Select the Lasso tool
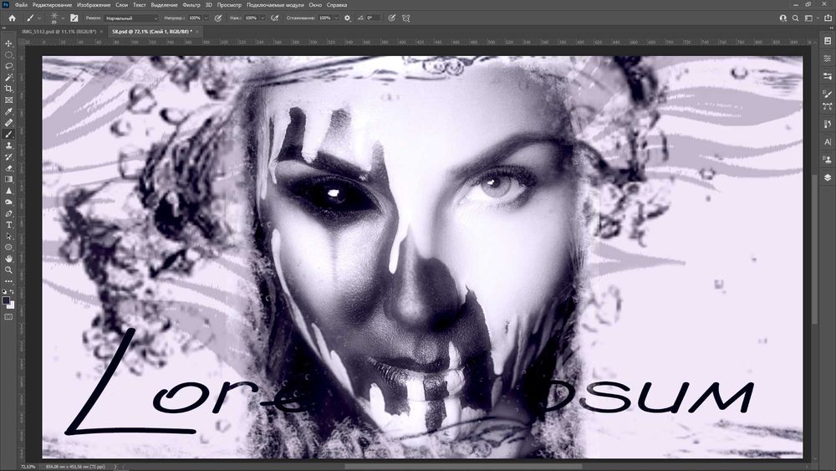Image resolution: width=836 pixels, height=471 pixels. point(8,66)
